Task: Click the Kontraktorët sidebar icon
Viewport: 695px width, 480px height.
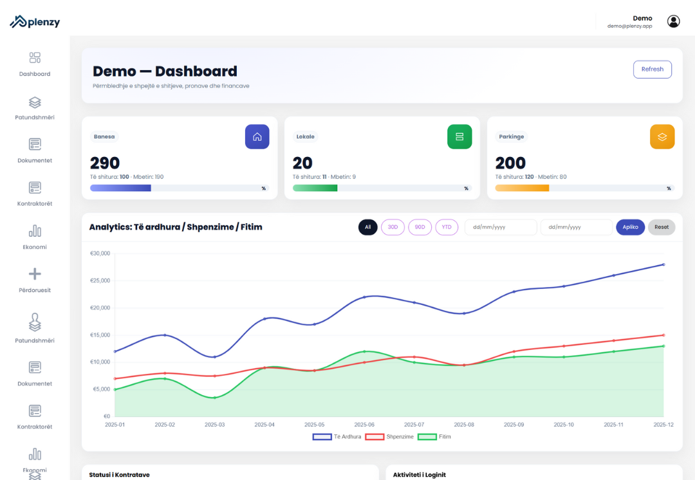Action: click(34, 189)
